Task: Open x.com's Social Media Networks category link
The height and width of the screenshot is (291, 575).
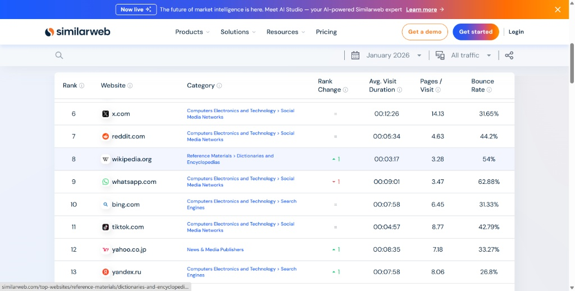Action: point(240,114)
